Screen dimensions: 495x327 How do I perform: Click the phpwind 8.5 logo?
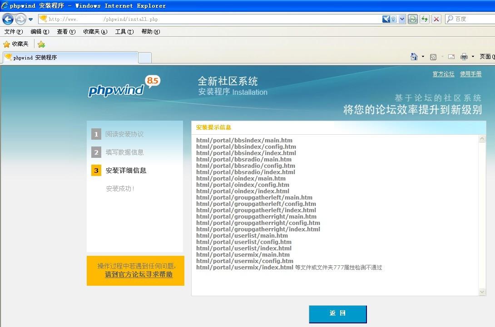click(124, 87)
